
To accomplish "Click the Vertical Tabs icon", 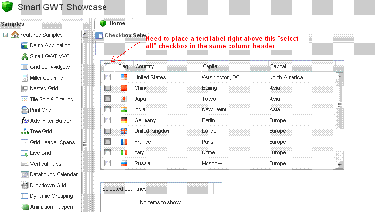I will [25, 164].
